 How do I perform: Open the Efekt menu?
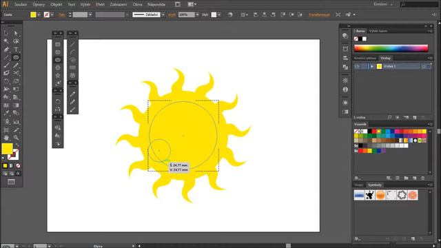[x=100, y=5]
